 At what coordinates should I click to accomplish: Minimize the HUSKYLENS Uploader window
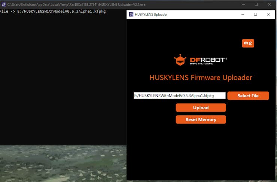point(243,14)
